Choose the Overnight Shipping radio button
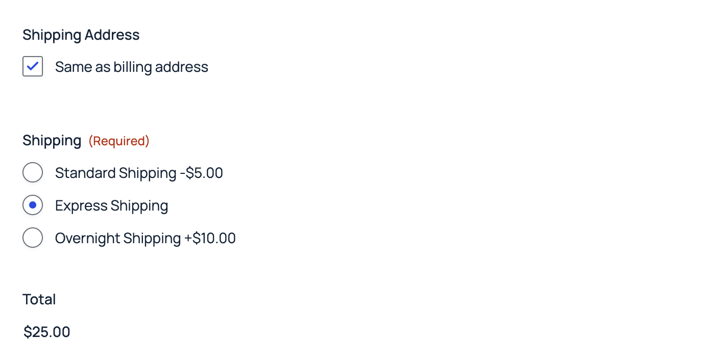 33,238
